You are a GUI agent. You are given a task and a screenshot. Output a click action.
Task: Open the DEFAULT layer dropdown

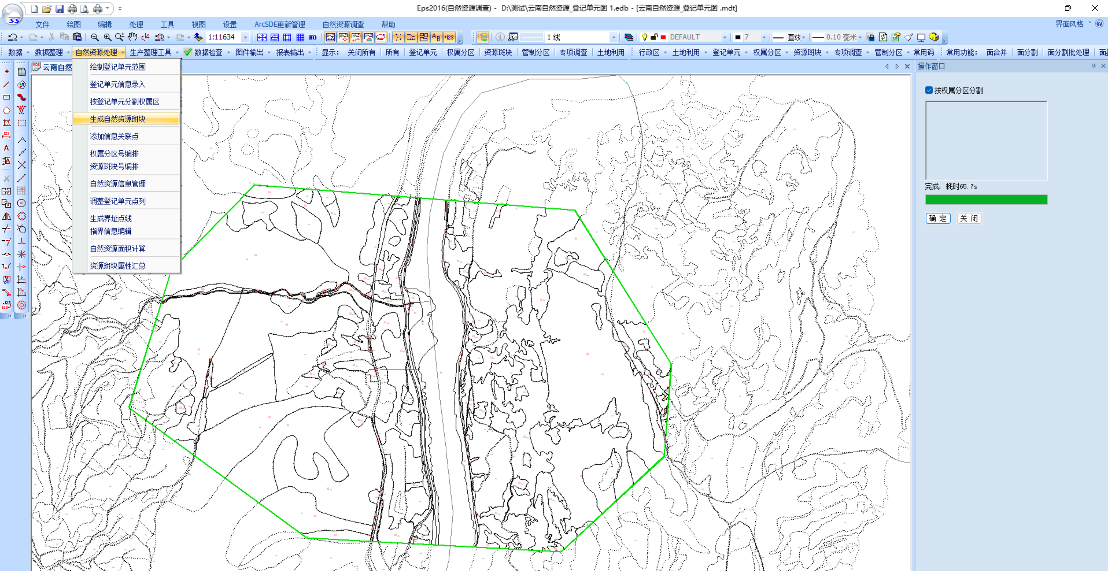724,37
